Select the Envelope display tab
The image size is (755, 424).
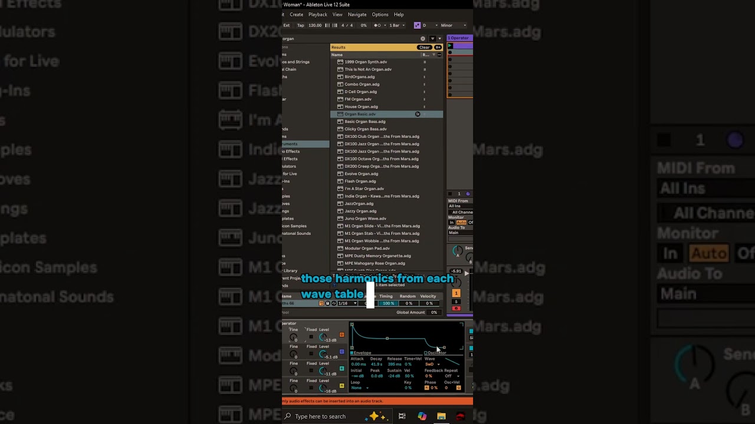360,353
